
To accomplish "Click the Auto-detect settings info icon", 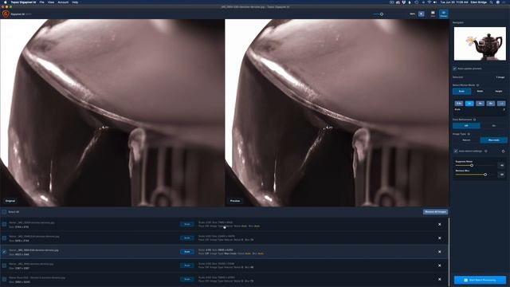I will point(486,151).
